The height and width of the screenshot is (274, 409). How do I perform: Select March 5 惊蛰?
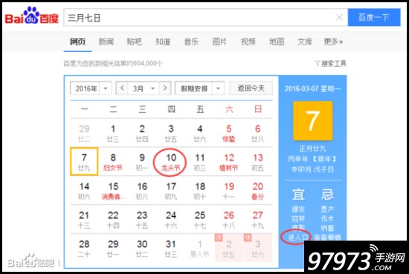229,133
